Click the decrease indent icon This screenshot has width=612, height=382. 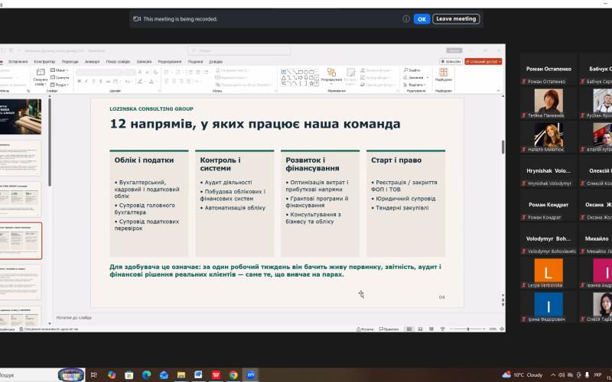189,72
